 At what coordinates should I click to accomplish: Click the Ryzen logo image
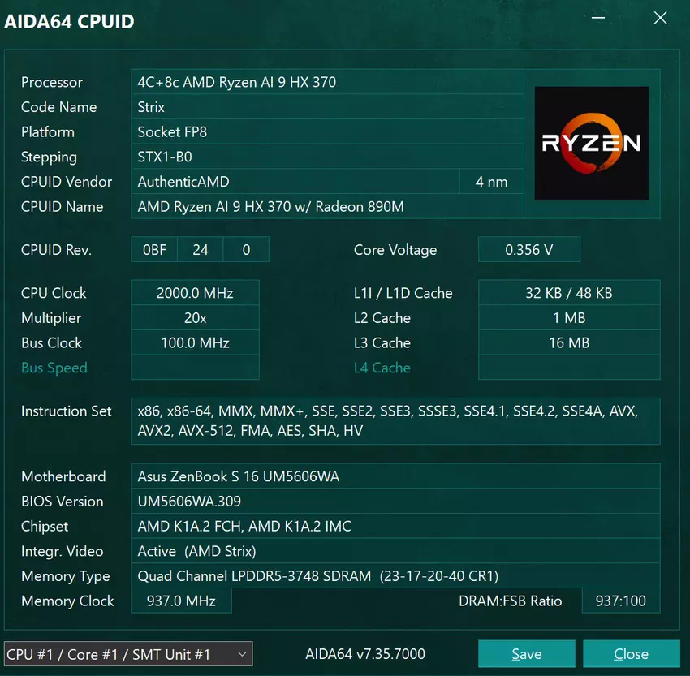click(x=591, y=143)
